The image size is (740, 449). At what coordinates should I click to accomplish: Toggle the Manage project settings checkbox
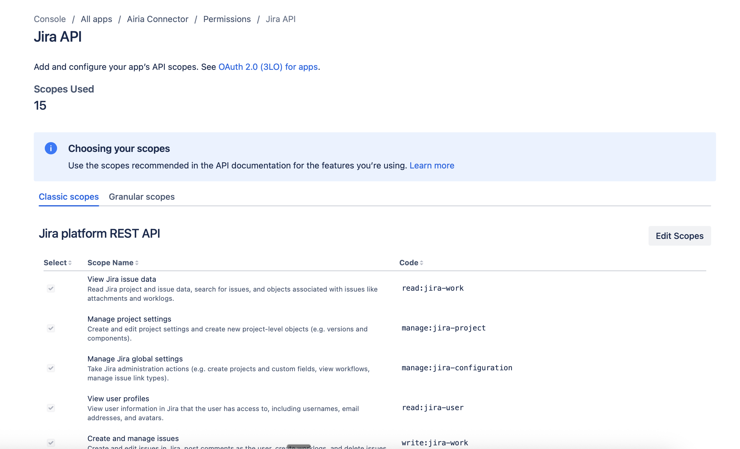(x=51, y=328)
